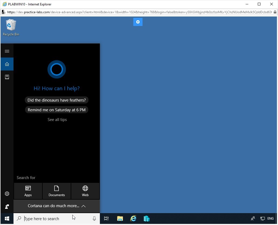
Task: Open File Explorer from the taskbar
Action: tap(120, 219)
